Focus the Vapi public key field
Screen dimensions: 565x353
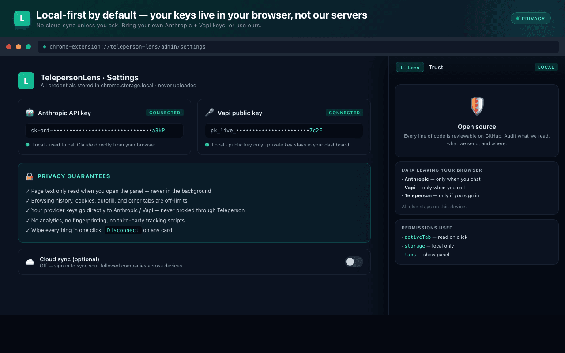284,131
